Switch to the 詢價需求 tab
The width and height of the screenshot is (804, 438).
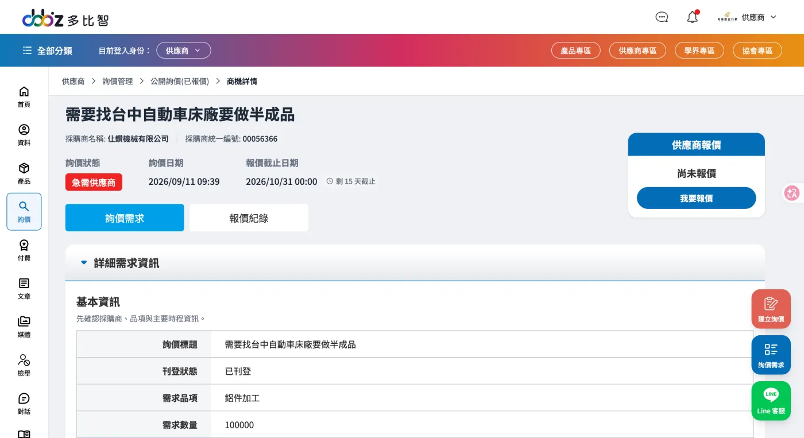[125, 218]
